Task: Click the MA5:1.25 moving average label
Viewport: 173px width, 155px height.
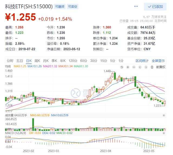Action: tap(20, 66)
